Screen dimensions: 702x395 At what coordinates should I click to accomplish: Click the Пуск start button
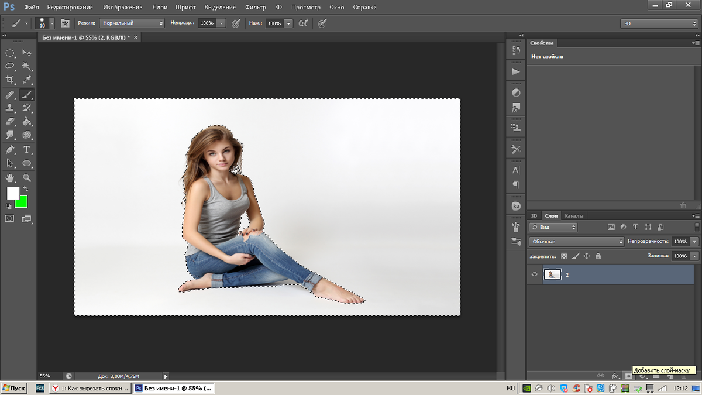coord(14,388)
